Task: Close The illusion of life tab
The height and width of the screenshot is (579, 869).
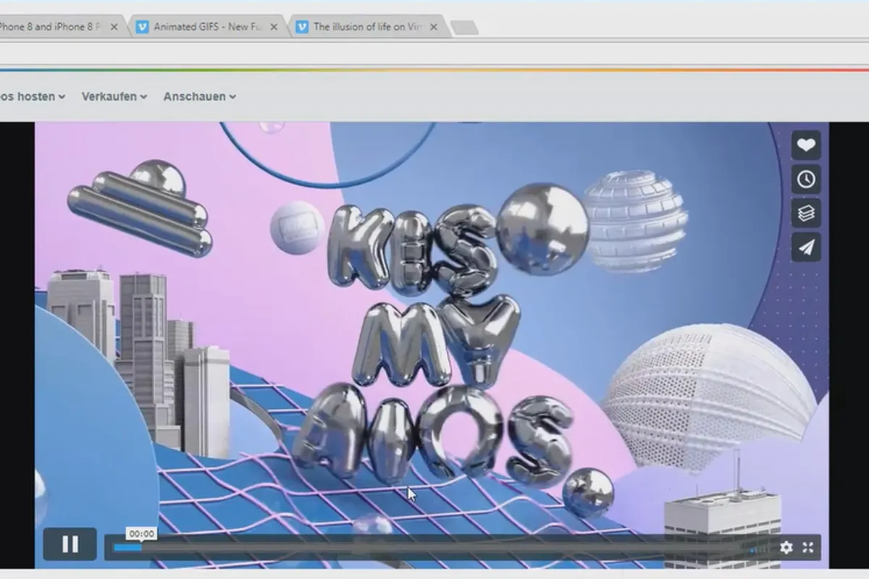Action: click(433, 27)
